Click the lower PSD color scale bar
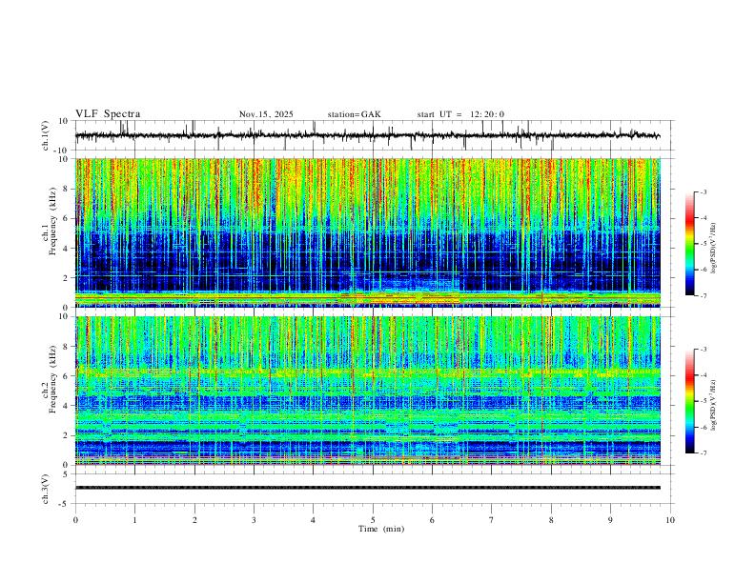This screenshot has height=583, width=755. pyautogui.click(x=689, y=401)
